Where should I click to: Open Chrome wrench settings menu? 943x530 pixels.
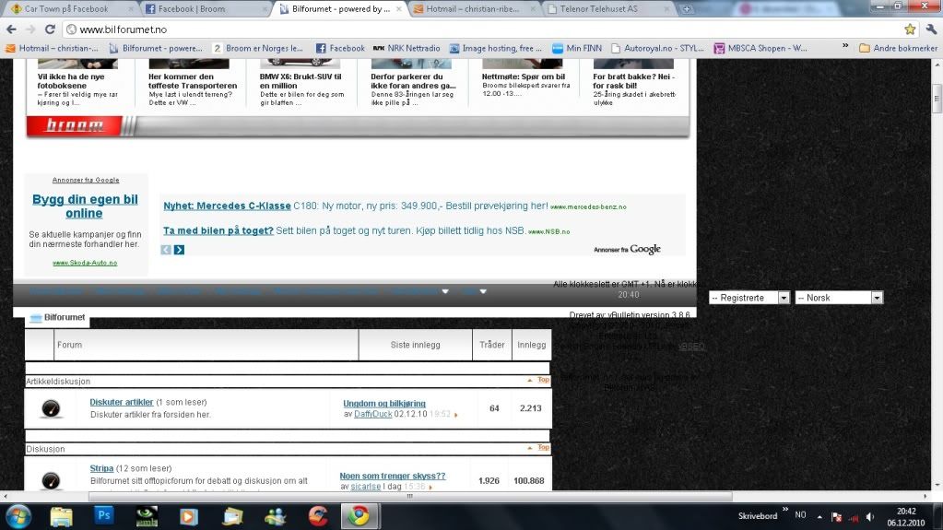click(930, 29)
